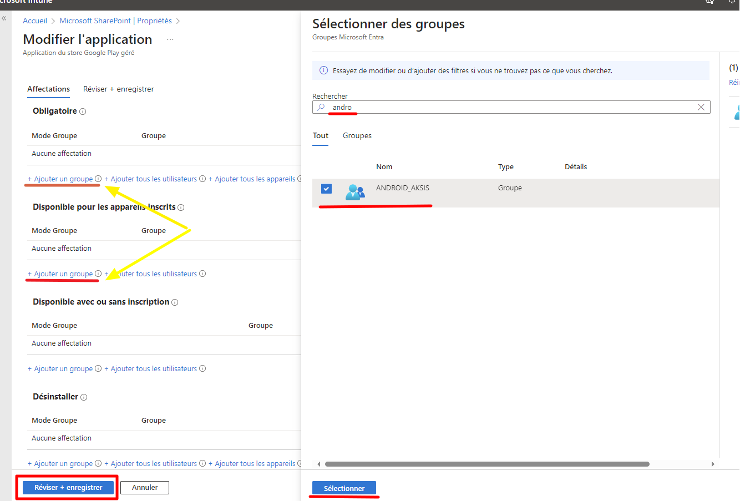Image resolution: width=740 pixels, height=501 pixels.
Task: Select the Tout tab in group picker
Action: [321, 135]
